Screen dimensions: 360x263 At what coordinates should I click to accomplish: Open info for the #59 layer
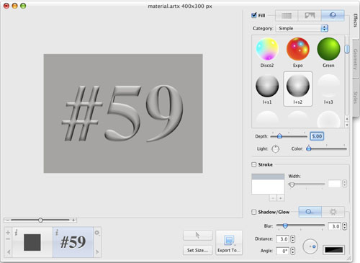57,232
